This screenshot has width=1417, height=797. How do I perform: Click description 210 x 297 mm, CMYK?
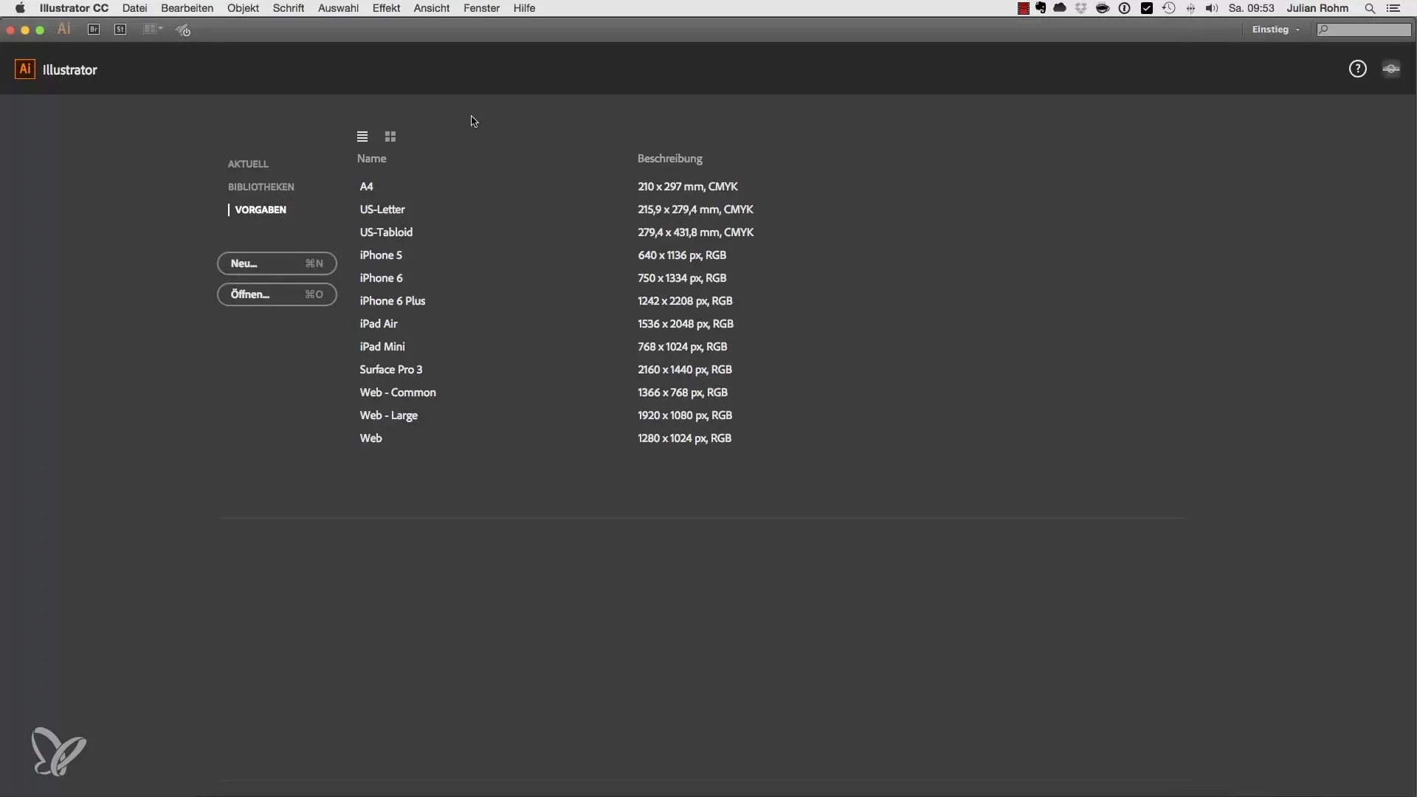[688, 187]
